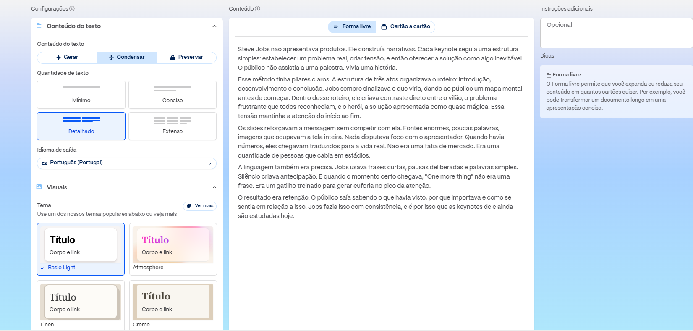Switch to the Cartão a cartão tab
The width and height of the screenshot is (693, 331).
tap(405, 27)
